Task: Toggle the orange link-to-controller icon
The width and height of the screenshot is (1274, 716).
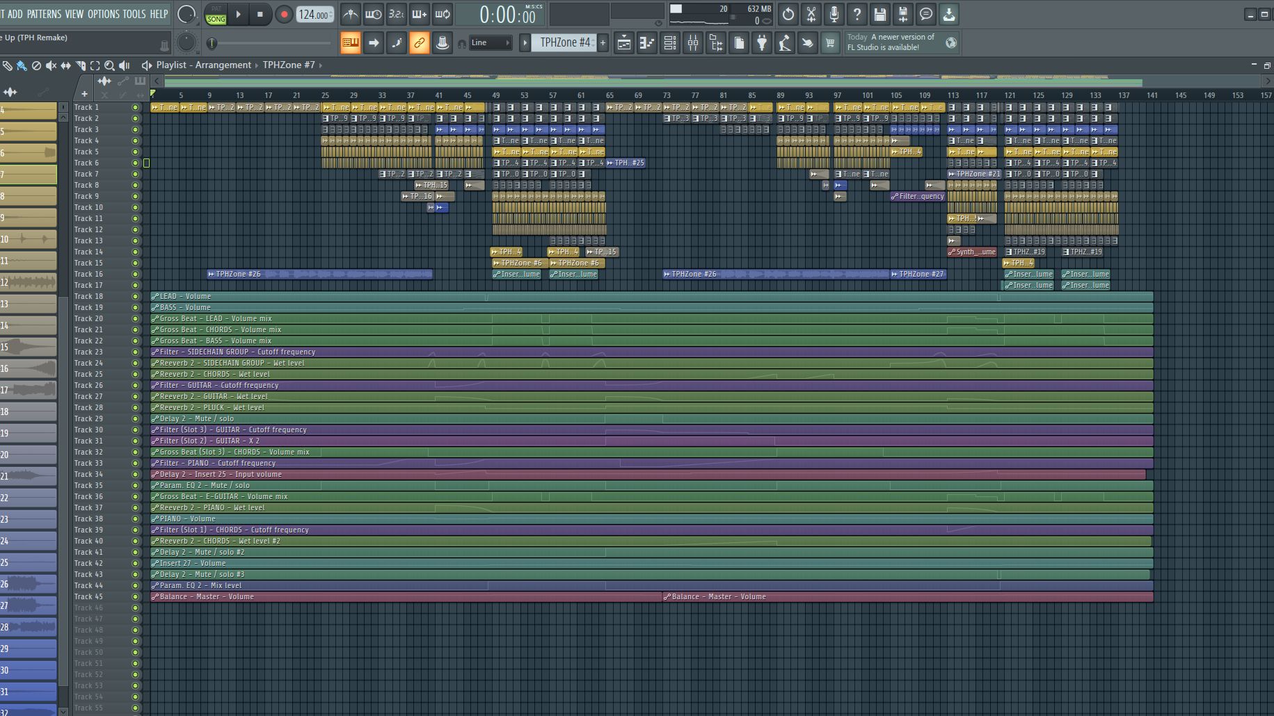Action: [x=419, y=43]
